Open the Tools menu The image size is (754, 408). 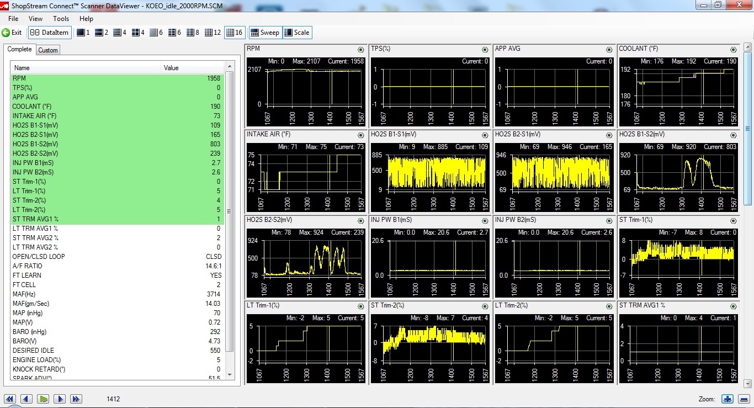[61, 19]
